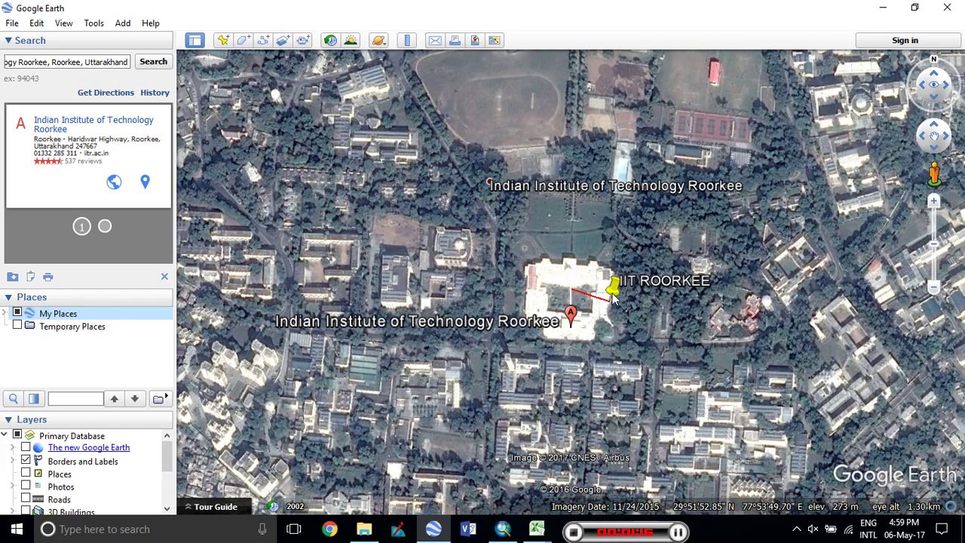Open planet switcher (Earth, Sky, Mars)

(378, 40)
